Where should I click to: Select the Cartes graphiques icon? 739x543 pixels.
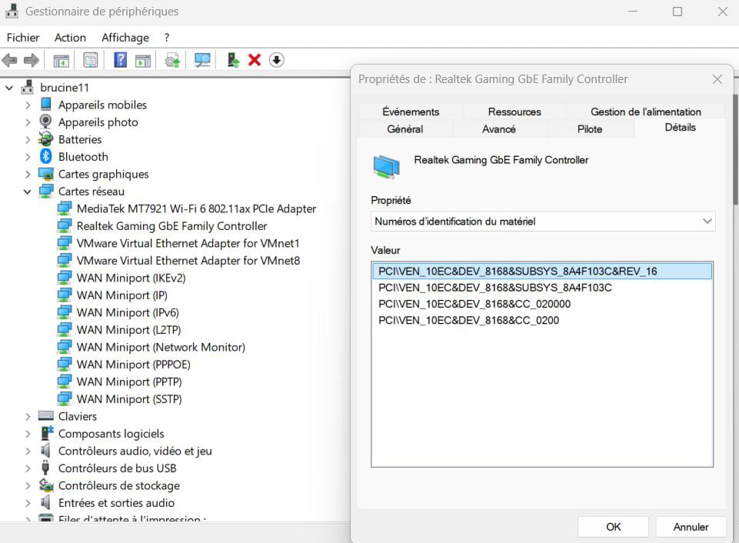[x=45, y=174]
